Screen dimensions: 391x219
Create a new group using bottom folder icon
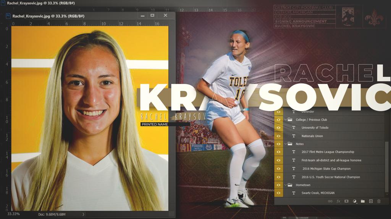tap(363, 201)
